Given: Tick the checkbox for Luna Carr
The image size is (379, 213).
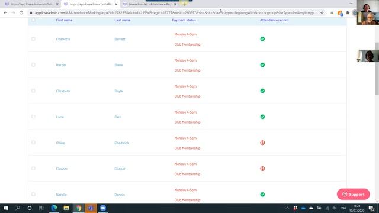Looking at the screenshot, I should click(x=33, y=117).
